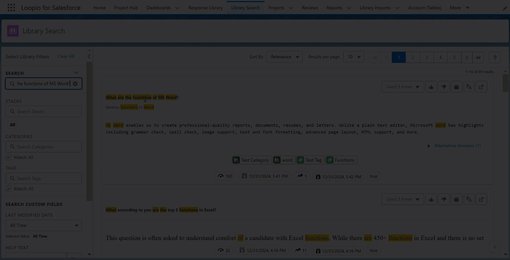Screen dimensions: 510x260
Task: Switch to the Response Library tab
Action: pyautogui.click(x=205, y=8)
